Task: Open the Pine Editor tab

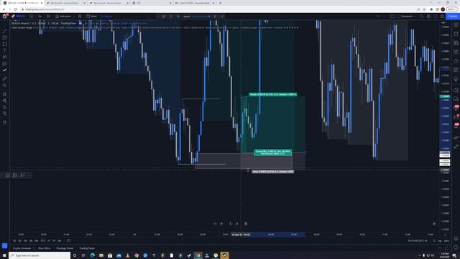Action: pos(45,248)
